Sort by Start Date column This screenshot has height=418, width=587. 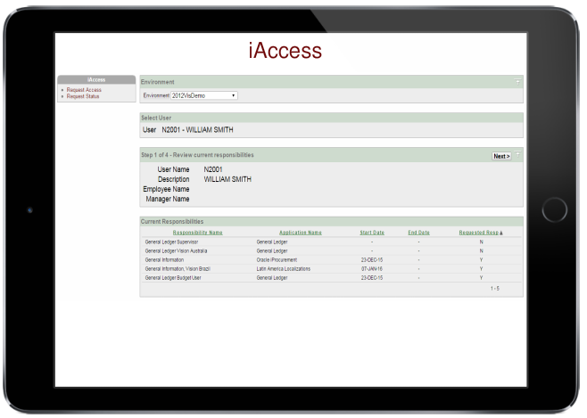click(x=371, y=233)
